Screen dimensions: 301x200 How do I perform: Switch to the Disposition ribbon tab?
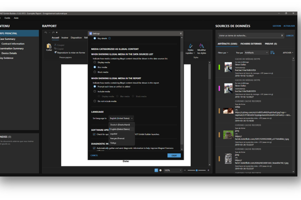pyautogui.click(x=76, y=38)
